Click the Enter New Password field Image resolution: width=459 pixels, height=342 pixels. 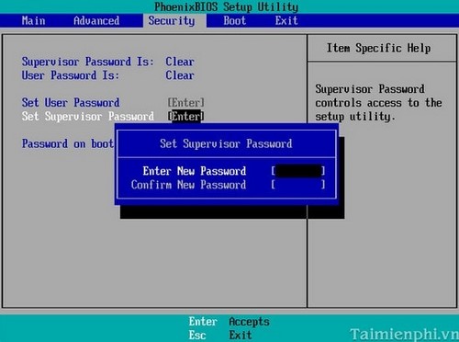[298, 171]
